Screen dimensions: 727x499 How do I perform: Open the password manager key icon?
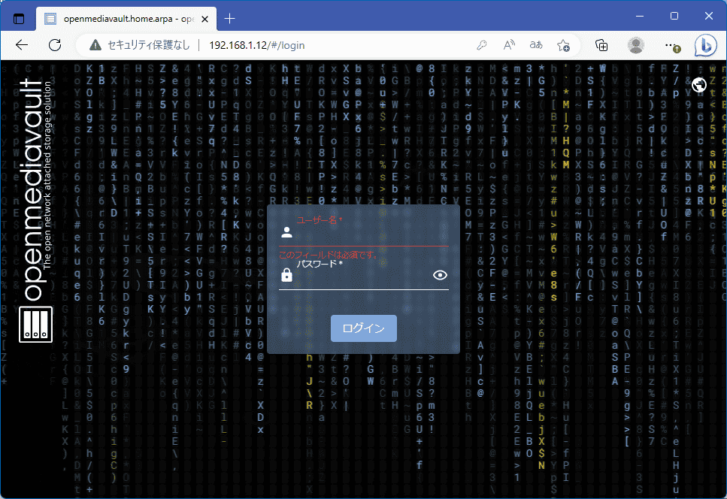tap(482, 45)
